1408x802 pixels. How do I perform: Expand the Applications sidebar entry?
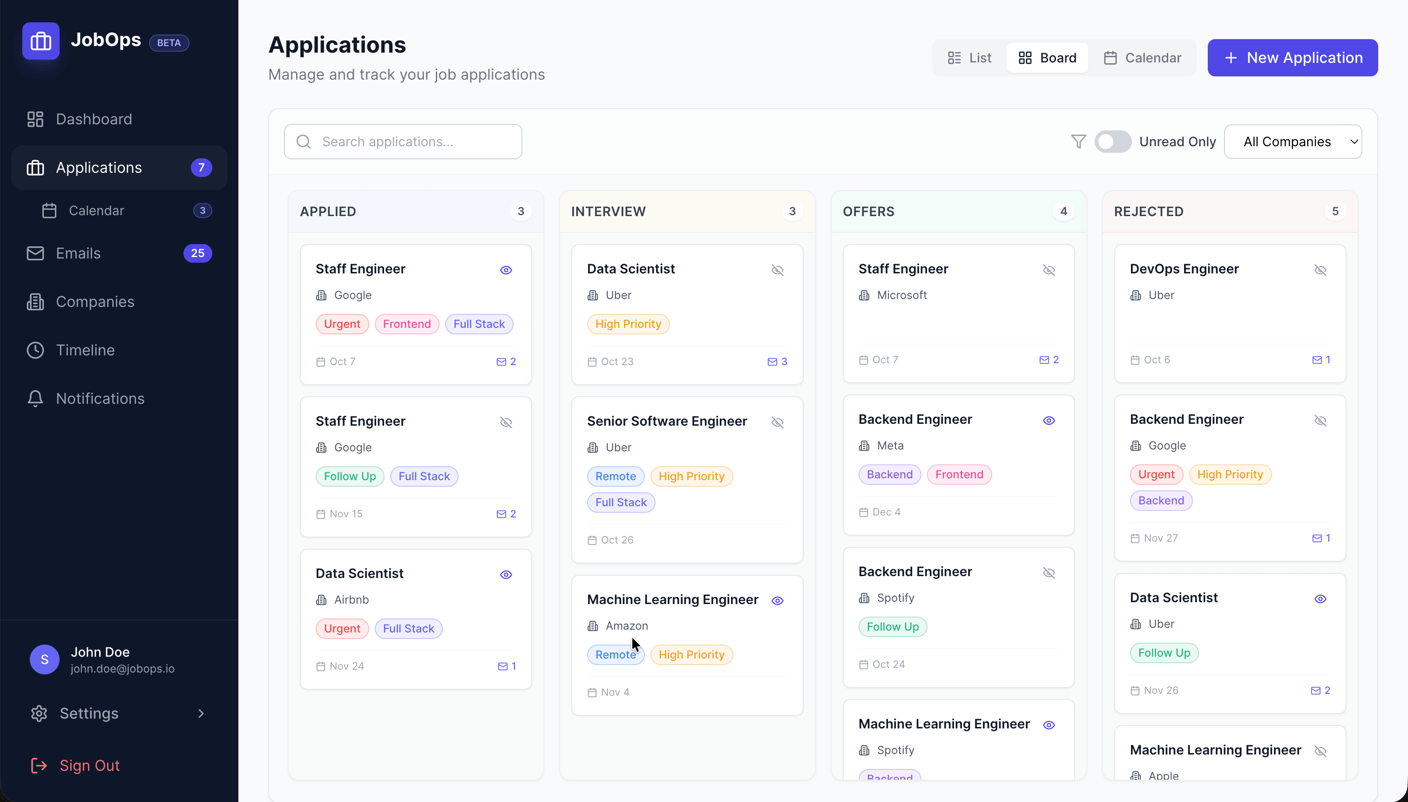pyautogui.click(x=99, y=168)
